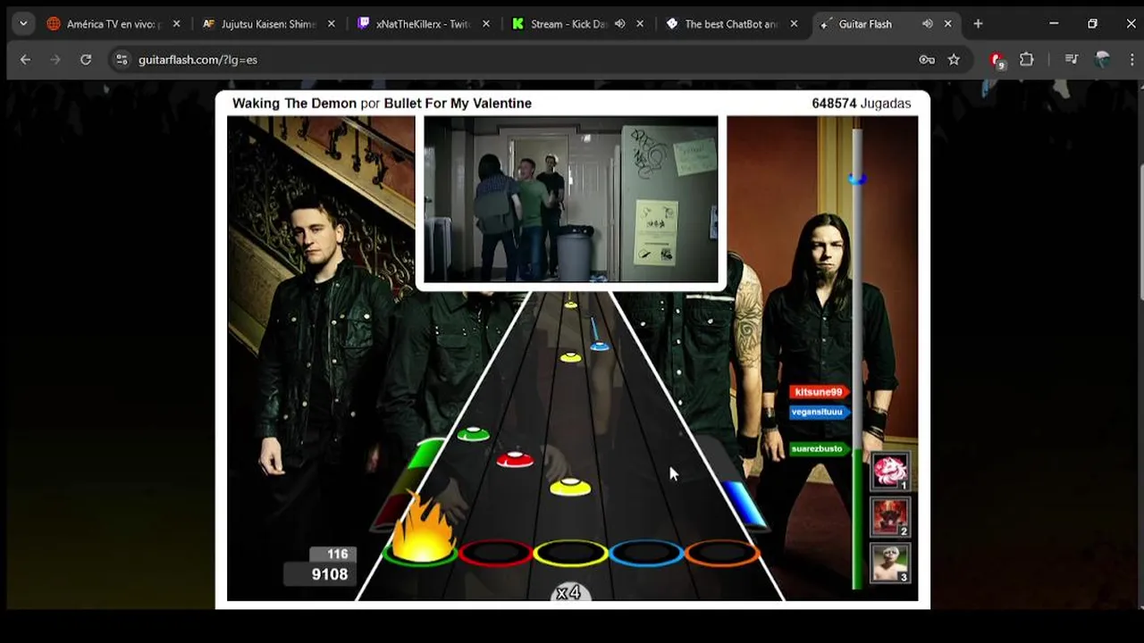1144x643 pixels.
Task: Close the xNatTheKillerx Twitch tab
Action: (486, 24)
